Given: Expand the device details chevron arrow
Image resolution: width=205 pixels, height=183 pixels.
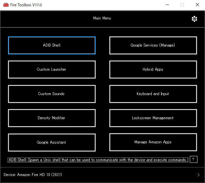Looking at the screenshot, I should 198,175.
